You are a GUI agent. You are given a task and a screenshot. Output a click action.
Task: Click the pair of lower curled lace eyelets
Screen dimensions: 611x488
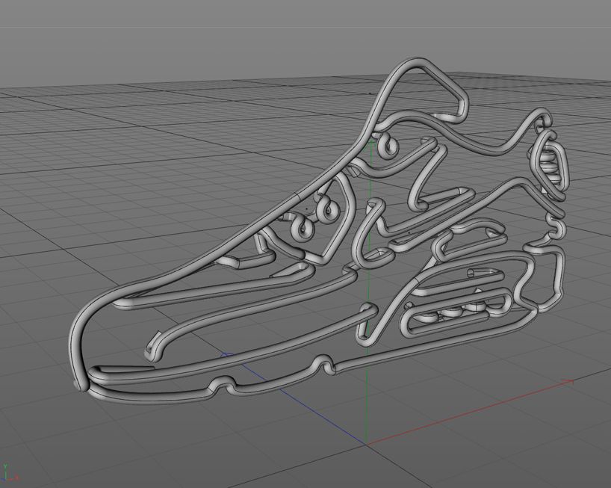point(314,217)
